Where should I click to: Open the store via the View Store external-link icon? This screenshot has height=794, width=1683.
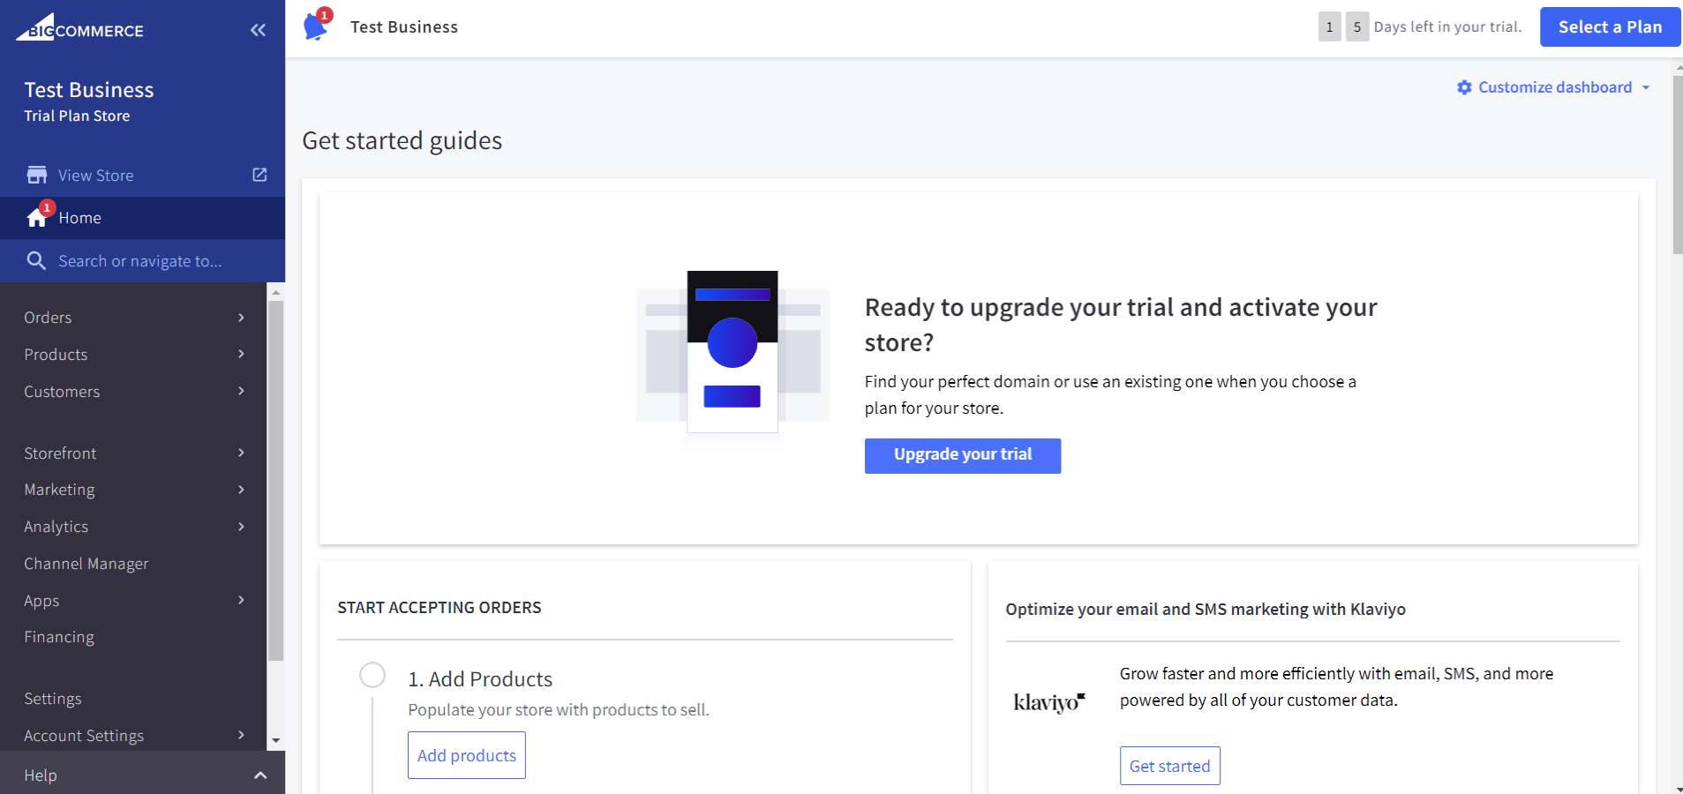pos(259,175)
